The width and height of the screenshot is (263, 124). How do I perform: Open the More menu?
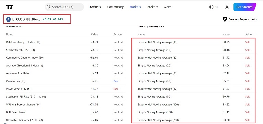168,7
